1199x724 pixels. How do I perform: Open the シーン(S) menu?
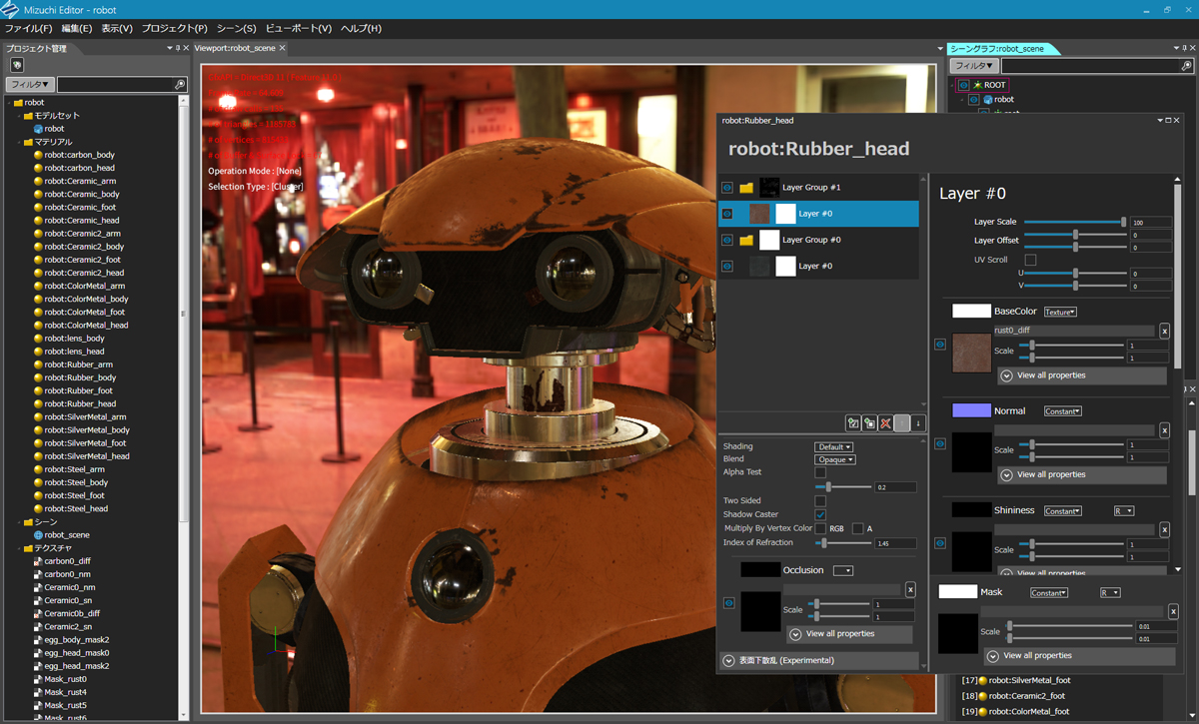click(x=237, y=29)
